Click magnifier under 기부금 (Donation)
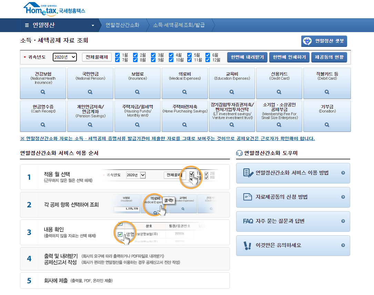 point(327,125)
